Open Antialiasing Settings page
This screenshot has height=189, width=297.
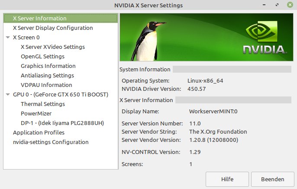47,76
